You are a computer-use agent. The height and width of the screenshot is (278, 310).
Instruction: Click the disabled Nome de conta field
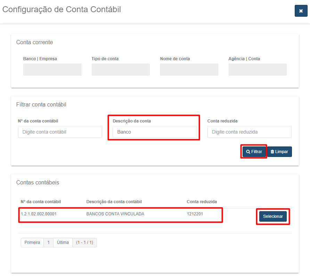tap(189, 70)
